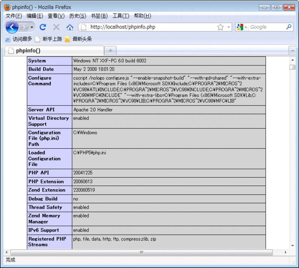
Task: Open the 工具(T) menu
Action: tap(121, 16)
